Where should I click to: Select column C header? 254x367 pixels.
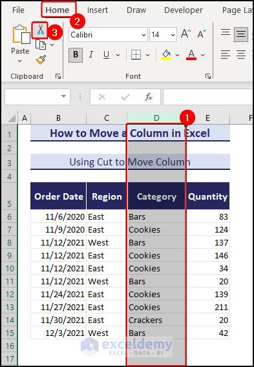107,118
